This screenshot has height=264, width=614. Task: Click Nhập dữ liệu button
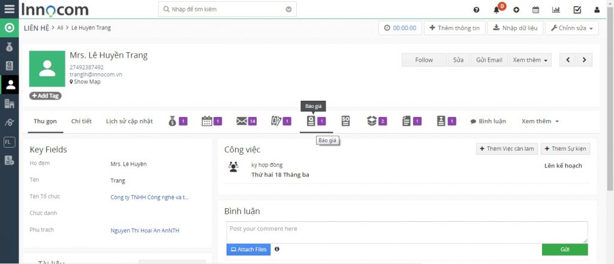[x=515, y=28]
